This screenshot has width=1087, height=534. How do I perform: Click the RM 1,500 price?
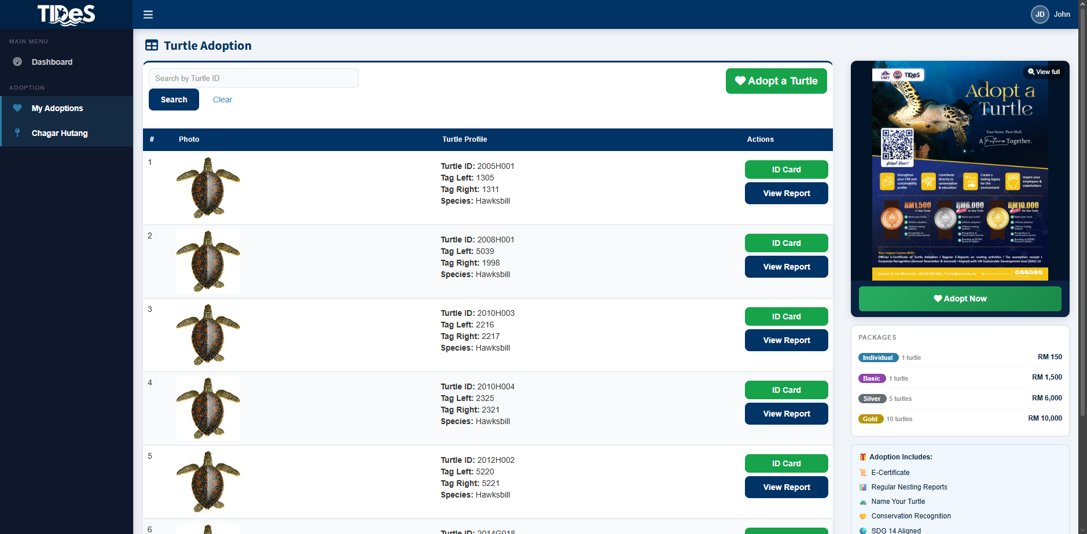point(1046,377)
